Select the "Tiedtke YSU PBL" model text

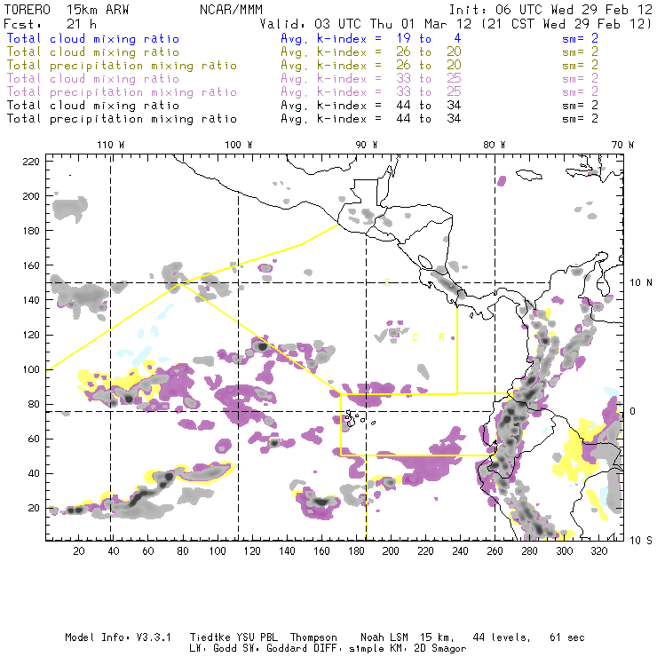(x=234, y=637)
